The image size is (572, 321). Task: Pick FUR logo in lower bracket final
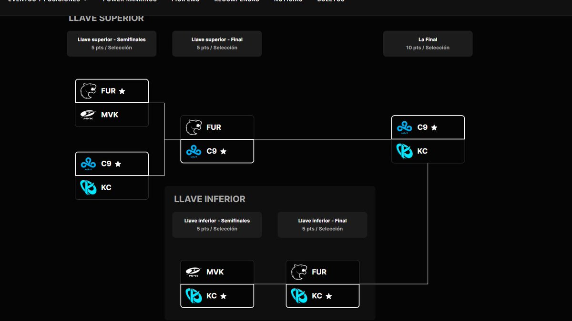(x=299, y=272)
